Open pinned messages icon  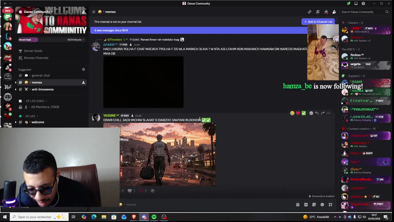[326, 12]
